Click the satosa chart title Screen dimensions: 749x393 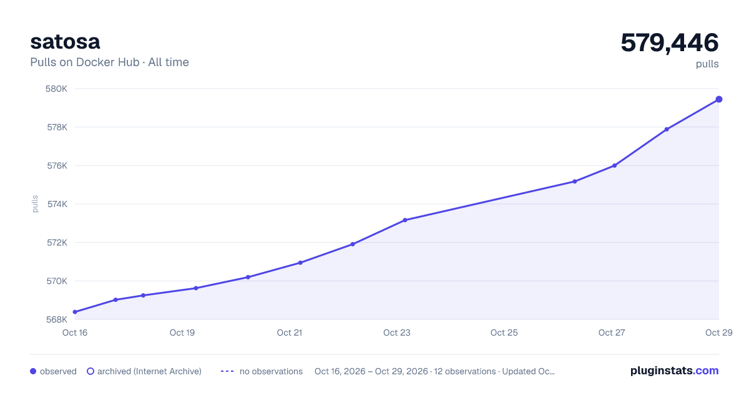[65, 41]
